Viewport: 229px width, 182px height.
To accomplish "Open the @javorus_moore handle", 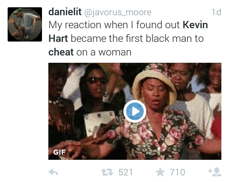I will tap(118, 12).
